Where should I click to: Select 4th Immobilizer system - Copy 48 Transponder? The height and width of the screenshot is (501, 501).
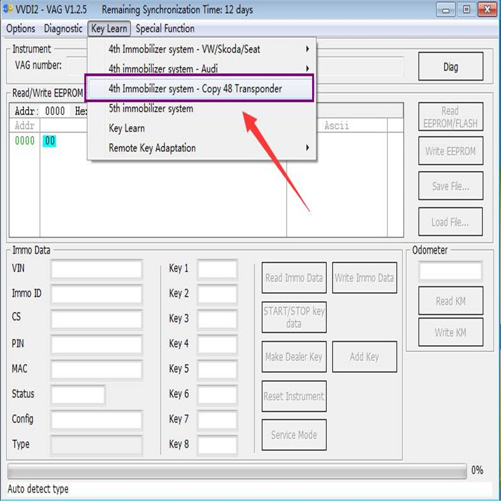(195, 89)
